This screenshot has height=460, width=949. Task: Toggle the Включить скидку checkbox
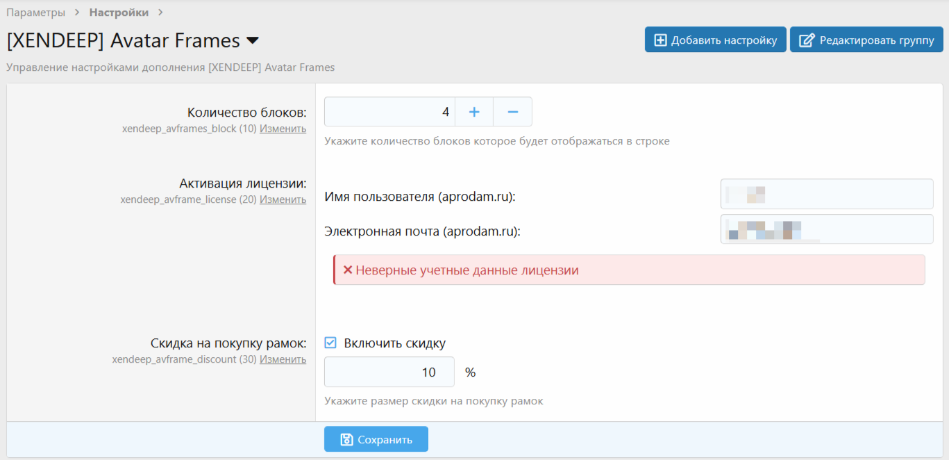(330, 343)
